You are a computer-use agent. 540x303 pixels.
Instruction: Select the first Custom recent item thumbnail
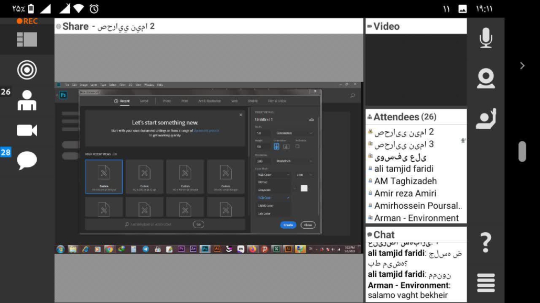click(104, 177)
